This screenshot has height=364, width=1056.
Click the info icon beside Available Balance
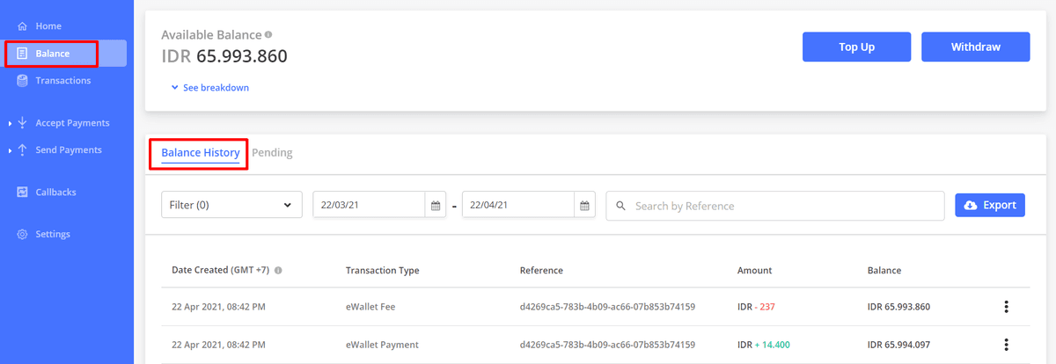268,35
